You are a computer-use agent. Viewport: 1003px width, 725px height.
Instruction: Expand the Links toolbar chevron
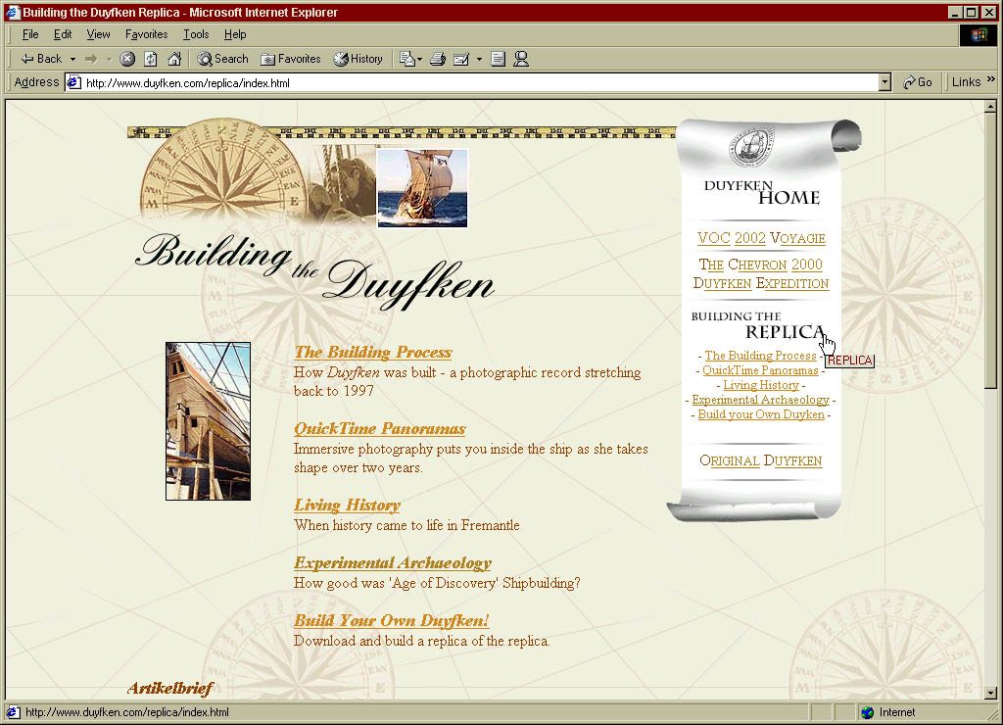point(991,80)
